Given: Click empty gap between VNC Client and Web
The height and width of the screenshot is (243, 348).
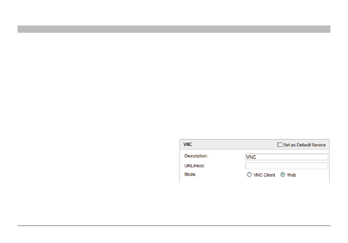Looking at the screenshot, I should click(278, 175).
